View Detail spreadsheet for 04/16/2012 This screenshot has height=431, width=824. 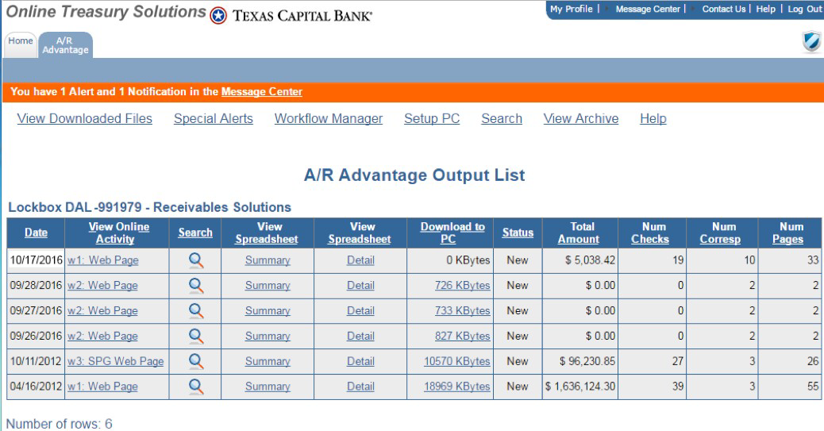tap(360, 387)
